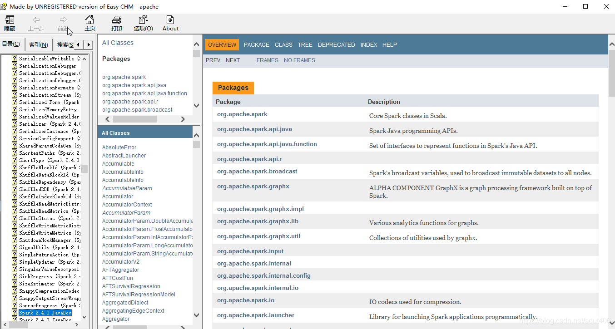Screen dimensions: 615x329
Task: Click help icon beside SourceProgress
Action: coord(15,305)
